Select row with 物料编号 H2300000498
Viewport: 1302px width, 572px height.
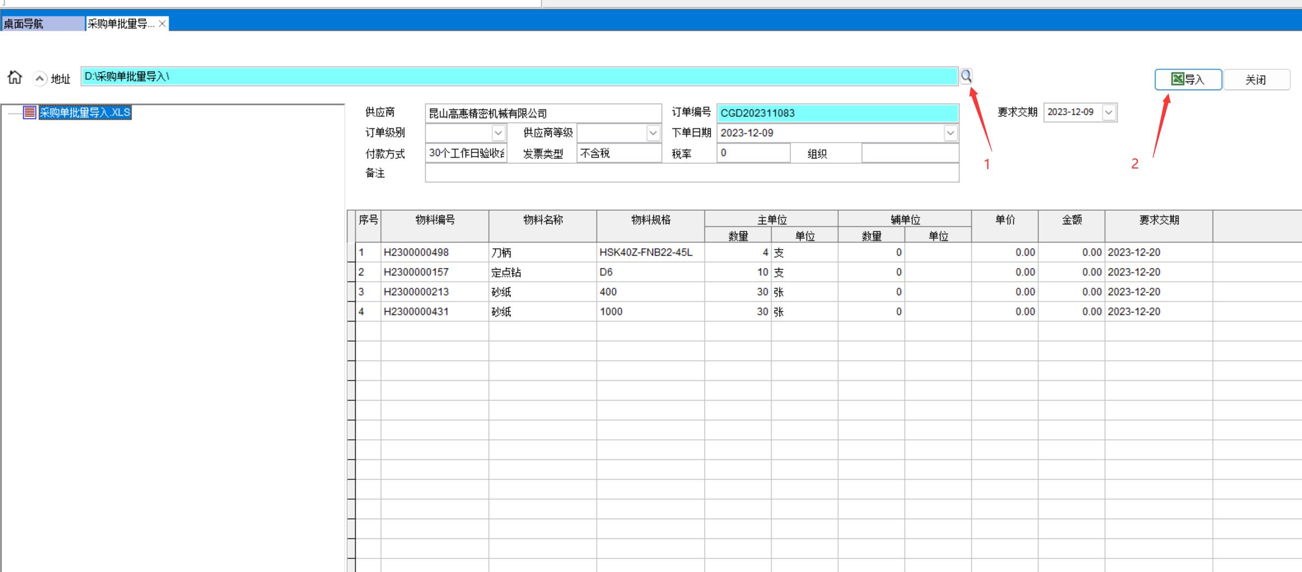pos(416,253)
